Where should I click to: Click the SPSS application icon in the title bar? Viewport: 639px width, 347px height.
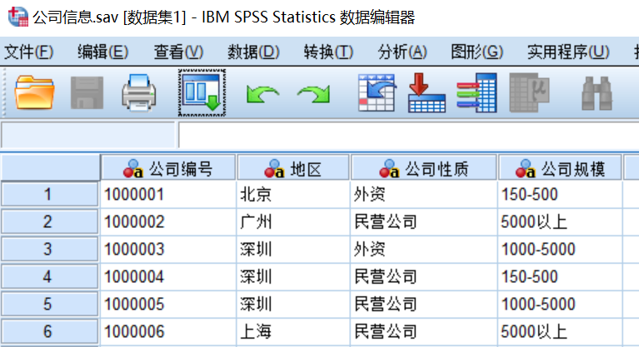pos(18,17)
